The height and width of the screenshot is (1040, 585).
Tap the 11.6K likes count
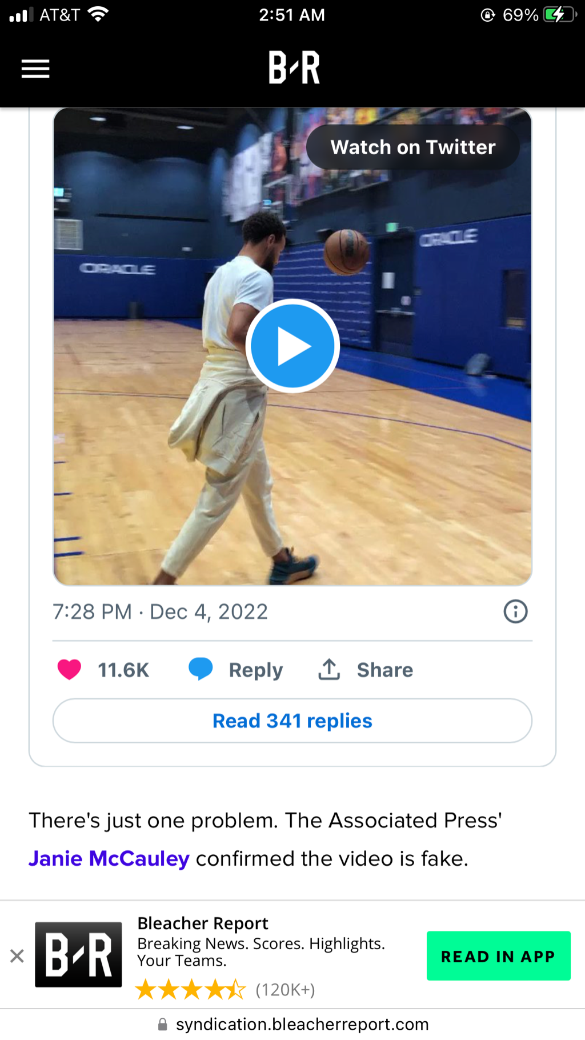[123, 670]
